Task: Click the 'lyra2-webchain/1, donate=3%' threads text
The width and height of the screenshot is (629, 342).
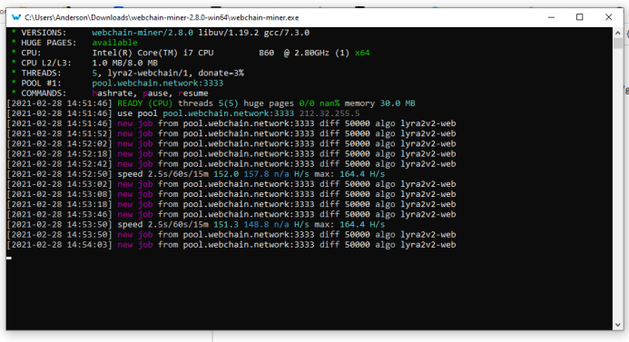Action: pos(175,73)
